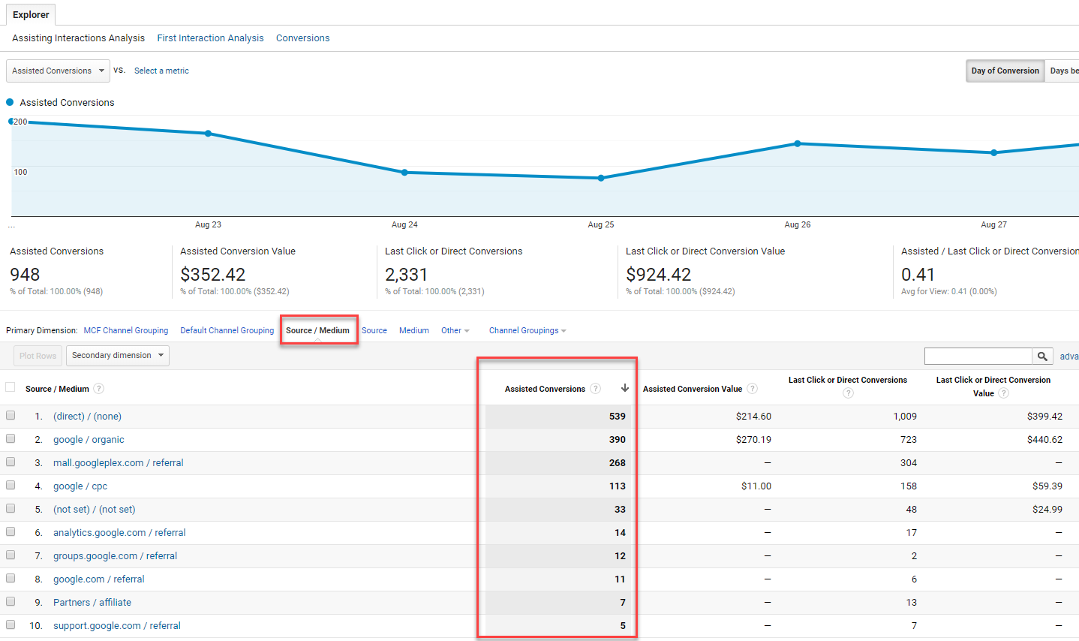Click help icon beside Last Click or Direct Conversion Value header
This screenshot has width=1079, height=641.
[1004, 393]
